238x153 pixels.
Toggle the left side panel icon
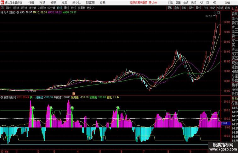point(2,8)
